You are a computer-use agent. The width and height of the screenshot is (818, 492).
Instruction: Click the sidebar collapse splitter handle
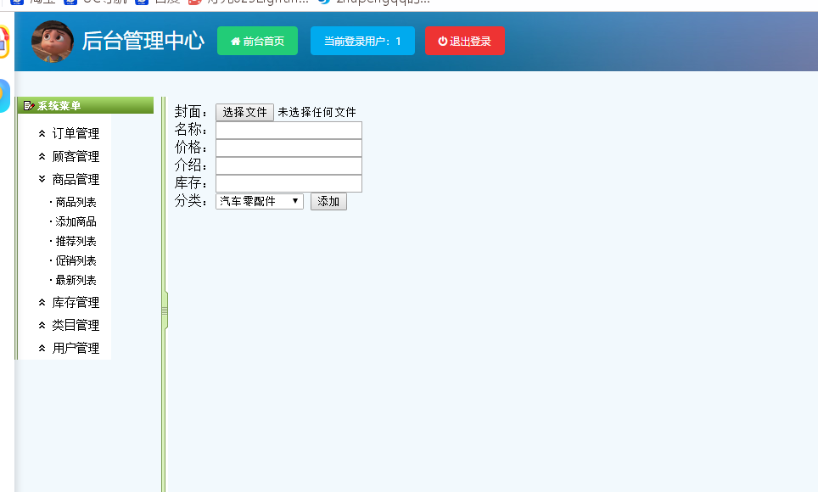(x=165, y=311)
